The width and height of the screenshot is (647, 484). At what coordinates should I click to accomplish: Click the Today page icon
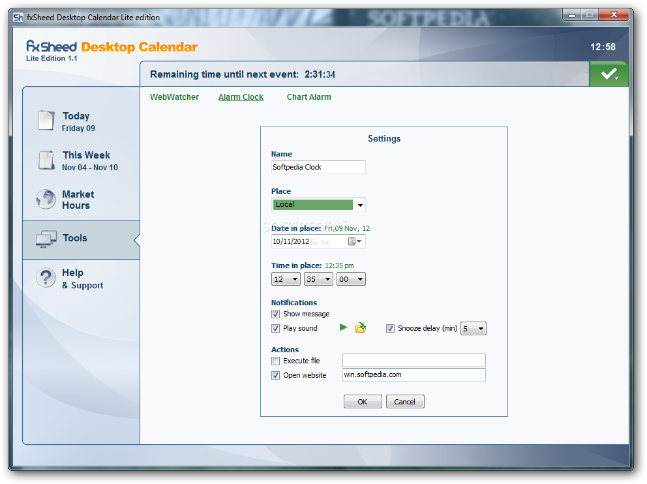click(46, 121)
